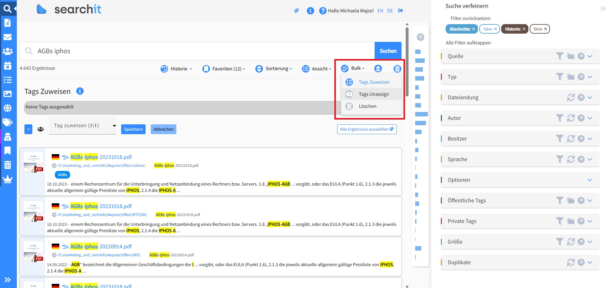
Task: Open the Sortierung dropdown
Action: tap(274, 69)
